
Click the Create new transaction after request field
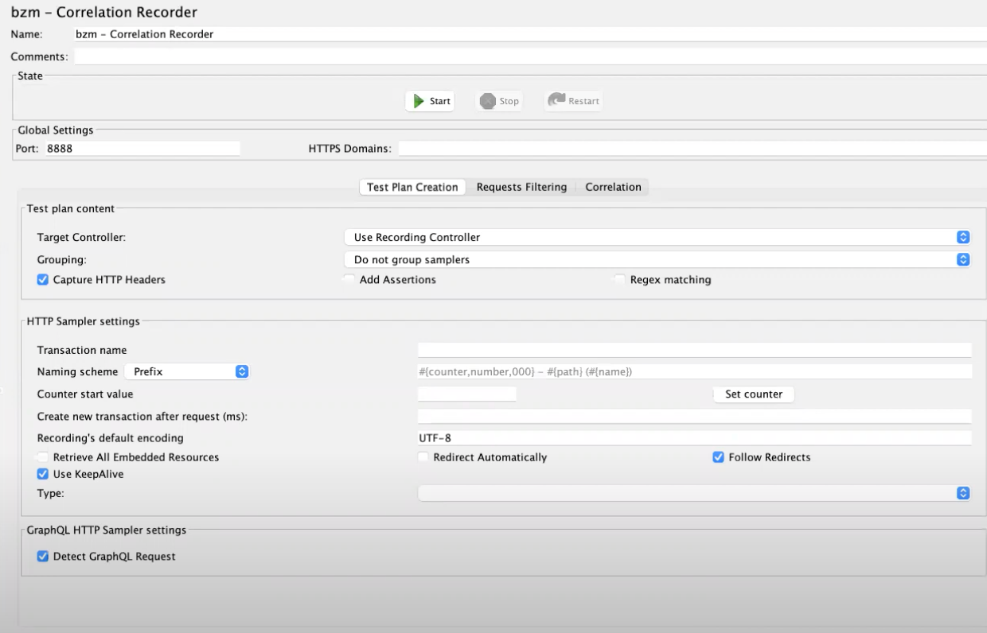[x=695, y=416]
